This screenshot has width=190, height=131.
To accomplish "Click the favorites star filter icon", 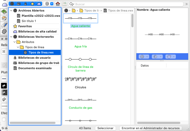I will (32, 4).
